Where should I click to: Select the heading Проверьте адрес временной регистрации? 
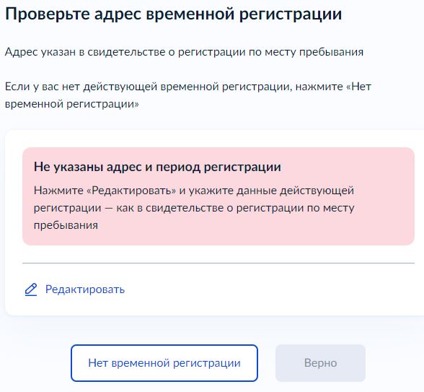(x=173, y=14)
